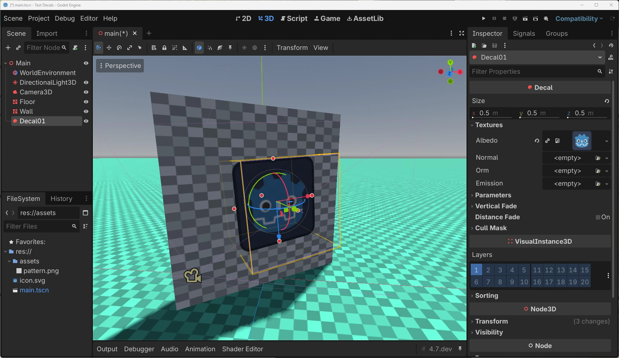Reset Size property to default

(607, 101)
